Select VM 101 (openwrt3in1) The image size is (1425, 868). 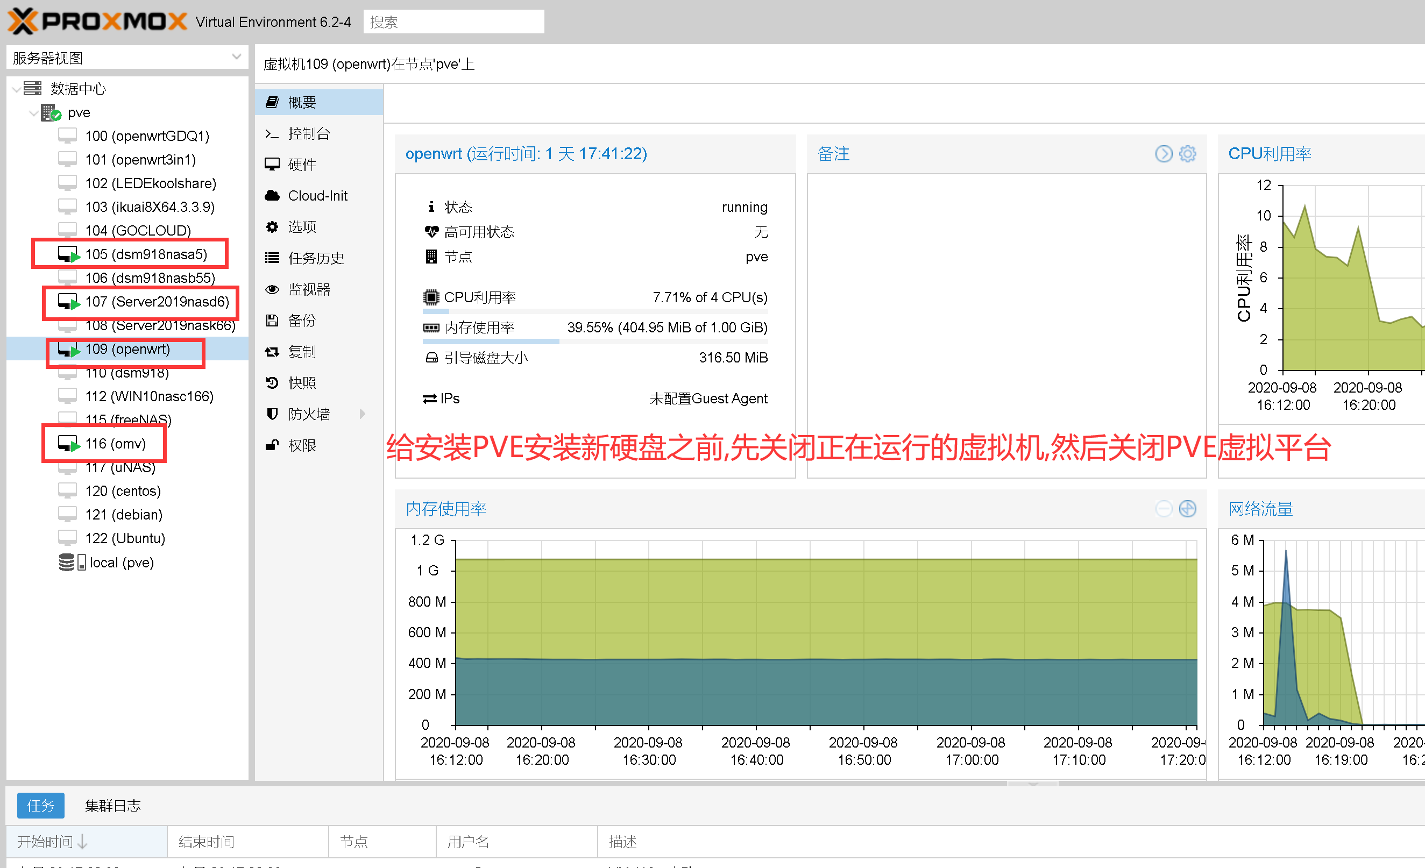click(140, 160)
